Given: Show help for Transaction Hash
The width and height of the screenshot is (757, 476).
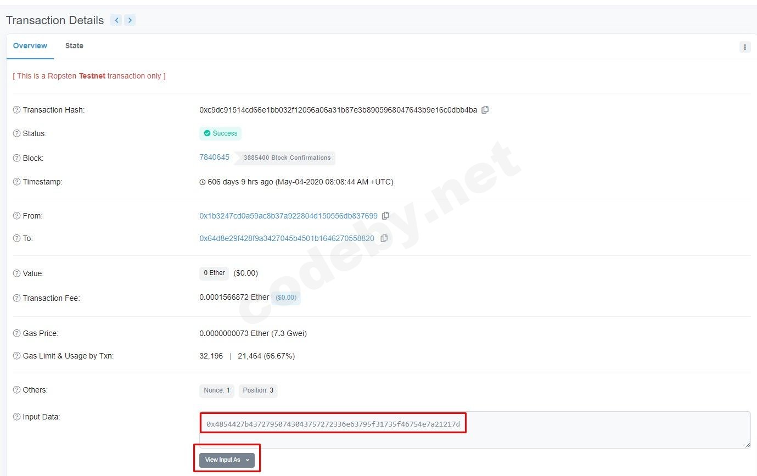Looking at the screenshot, I should pos(16,110).
